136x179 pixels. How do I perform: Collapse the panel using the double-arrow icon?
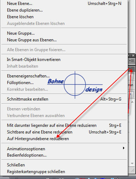point(129,56)
